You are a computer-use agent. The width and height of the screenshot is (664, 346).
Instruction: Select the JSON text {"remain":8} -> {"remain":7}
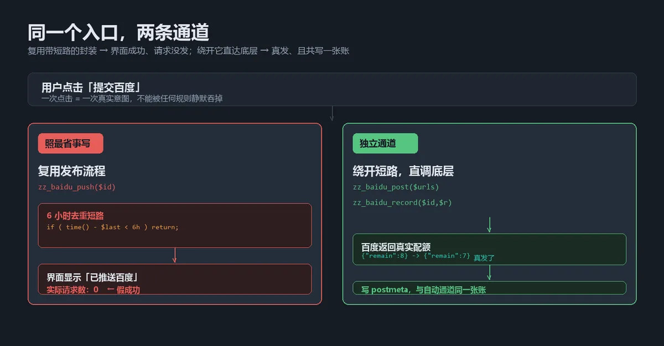pyautogui.click(x=416, y=256)
